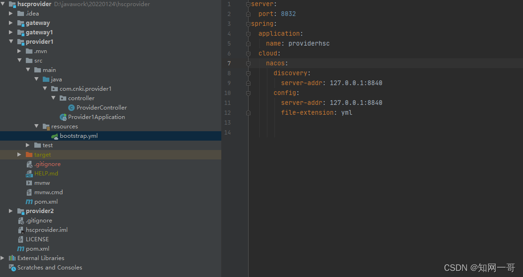Click the Scratches and Consoles icon
This screenshot has width=523, height=277.
tap(12, 268)
